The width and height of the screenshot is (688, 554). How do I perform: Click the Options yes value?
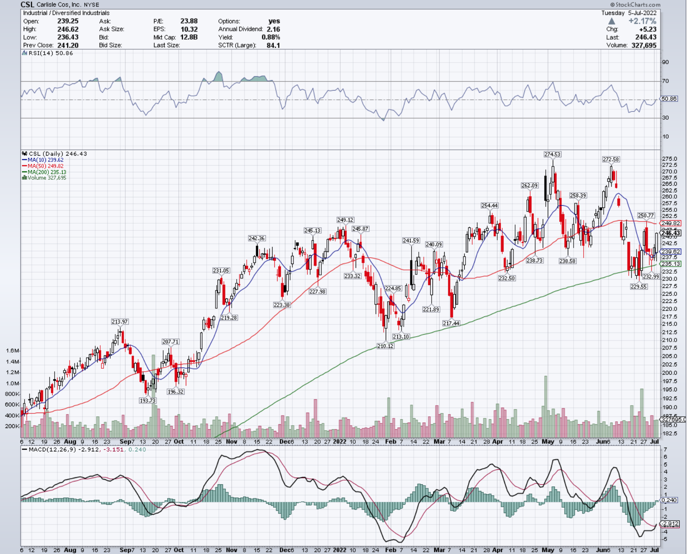click(274, 21)
